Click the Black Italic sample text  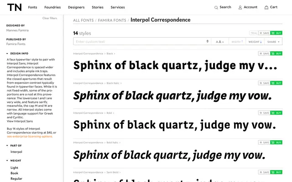pos(172,96)
